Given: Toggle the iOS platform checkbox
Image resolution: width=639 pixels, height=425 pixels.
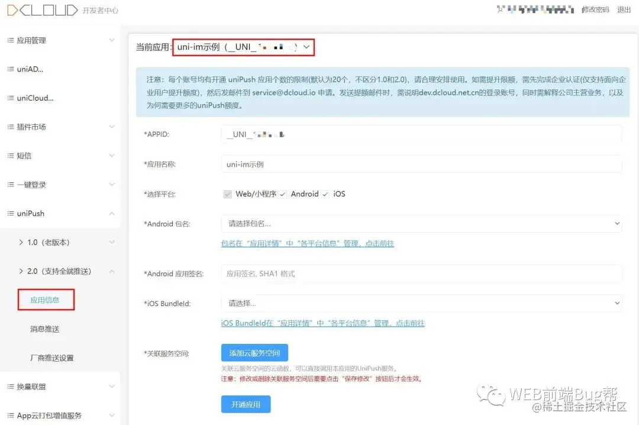Looking at the screenshot, I should pos(325,194).
